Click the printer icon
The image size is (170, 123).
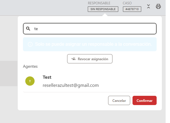[158, 6]
